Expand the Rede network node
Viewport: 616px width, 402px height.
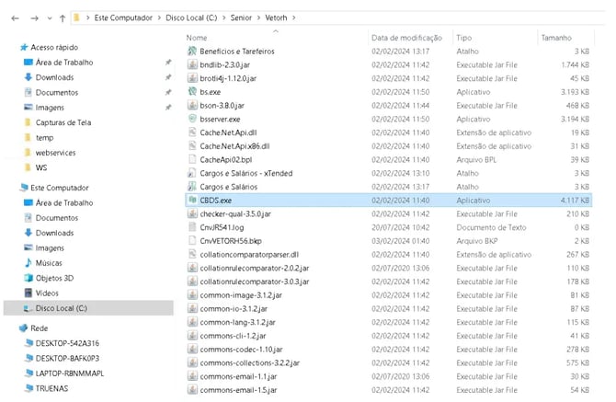[x=9, y=327]
